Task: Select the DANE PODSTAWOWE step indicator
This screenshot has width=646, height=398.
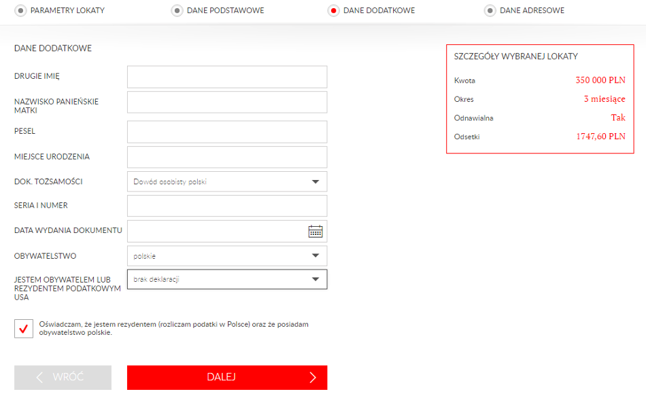Action: 177,10
